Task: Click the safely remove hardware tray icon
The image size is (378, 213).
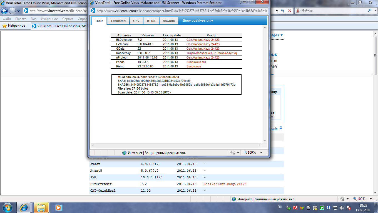Action: click(x=289, y=207)
